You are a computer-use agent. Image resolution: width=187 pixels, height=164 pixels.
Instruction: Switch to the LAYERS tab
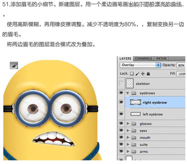tap(125, 58)
